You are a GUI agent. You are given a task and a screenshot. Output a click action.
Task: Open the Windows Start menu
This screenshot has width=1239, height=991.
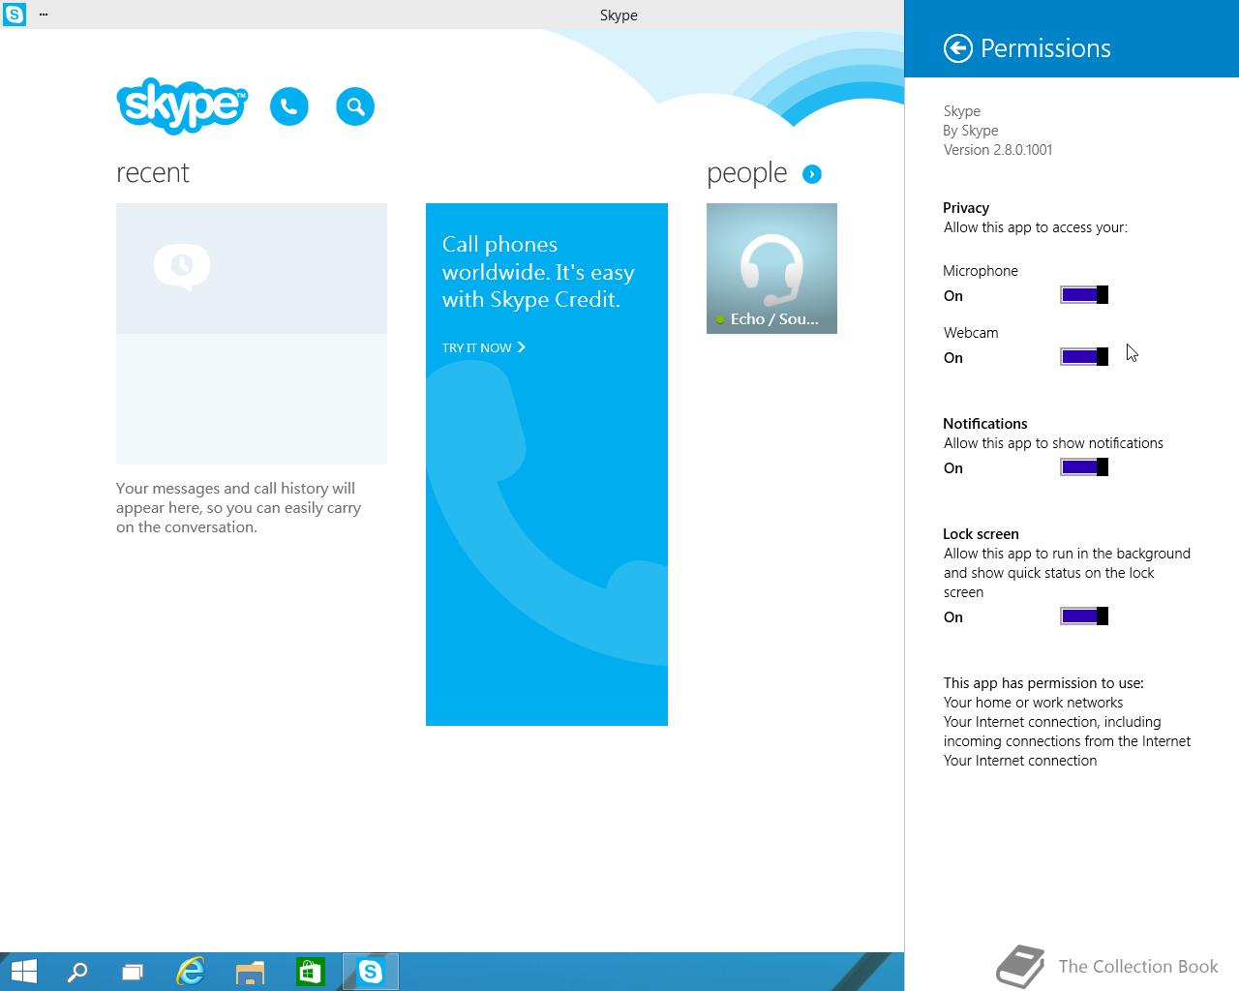pos(24,972)
